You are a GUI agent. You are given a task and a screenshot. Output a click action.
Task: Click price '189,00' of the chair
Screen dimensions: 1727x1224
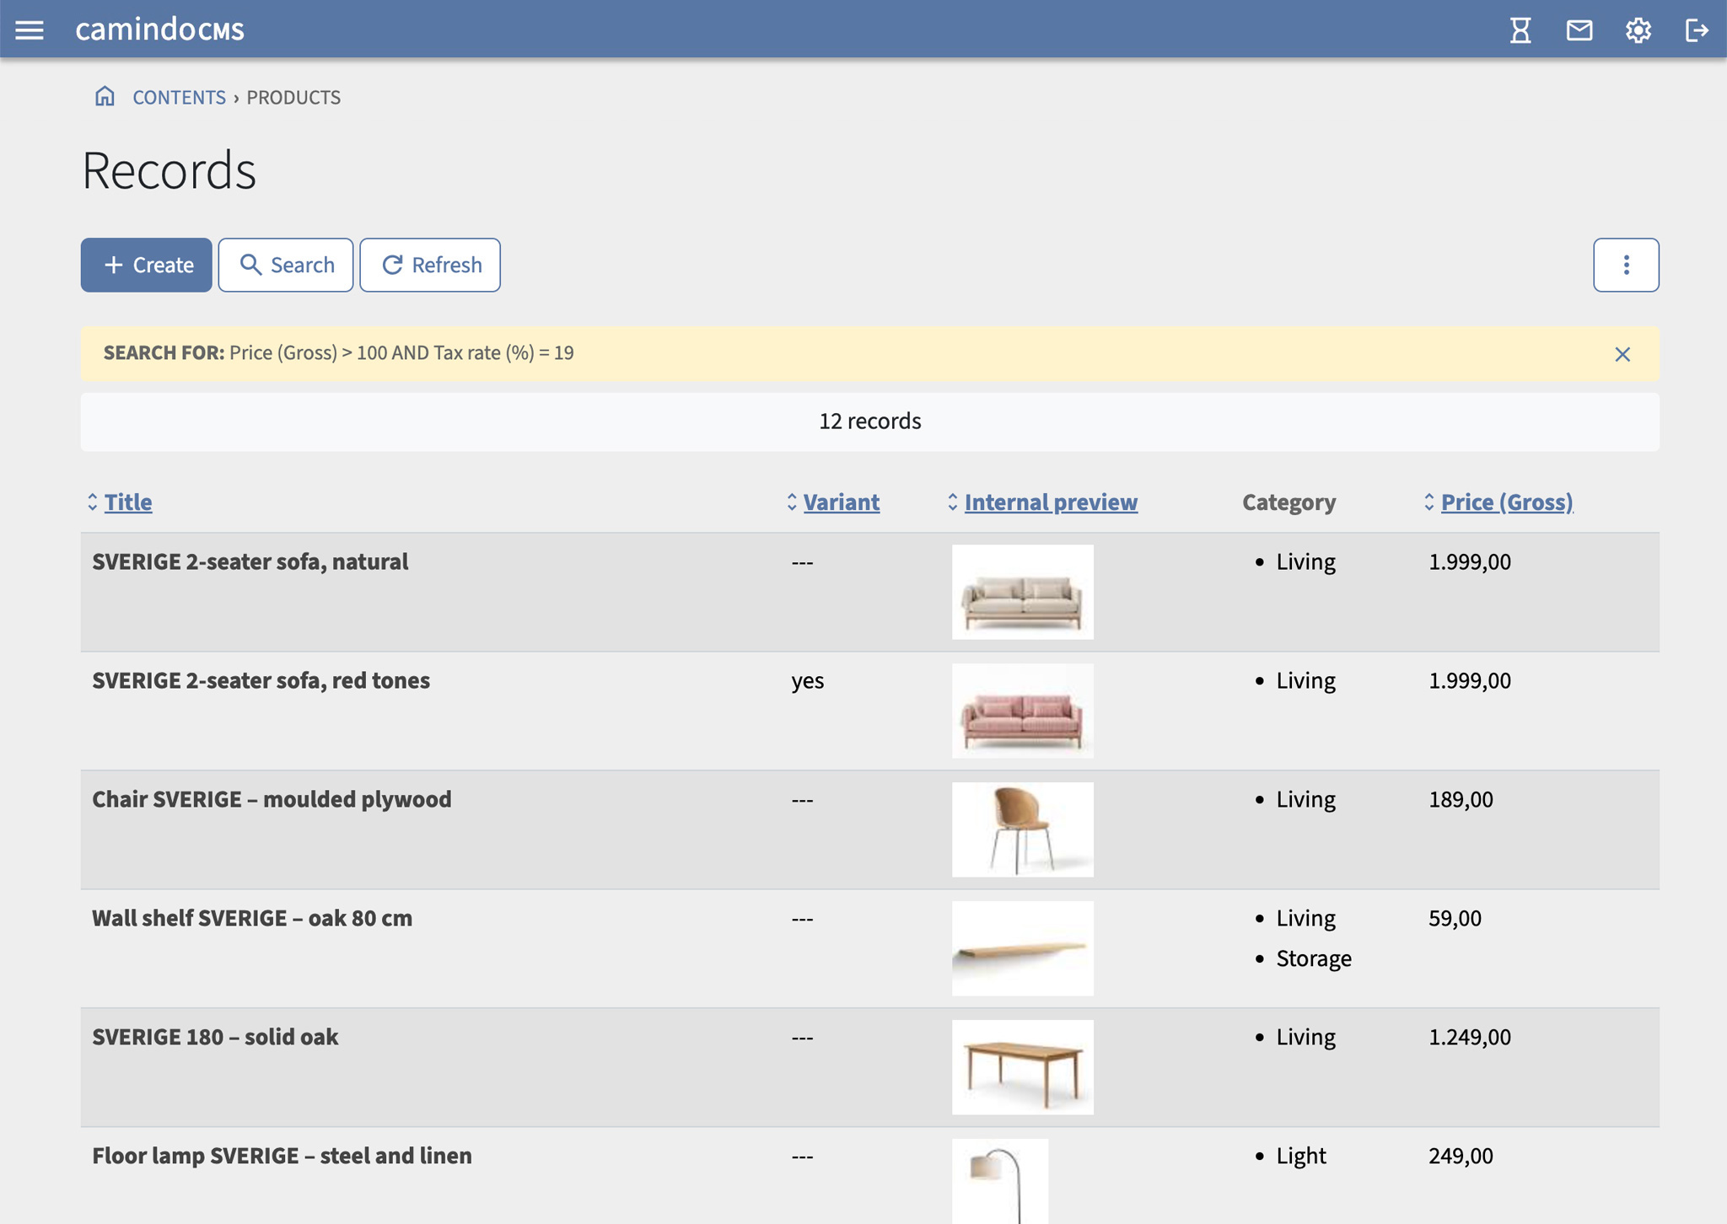click(1461, 800)
